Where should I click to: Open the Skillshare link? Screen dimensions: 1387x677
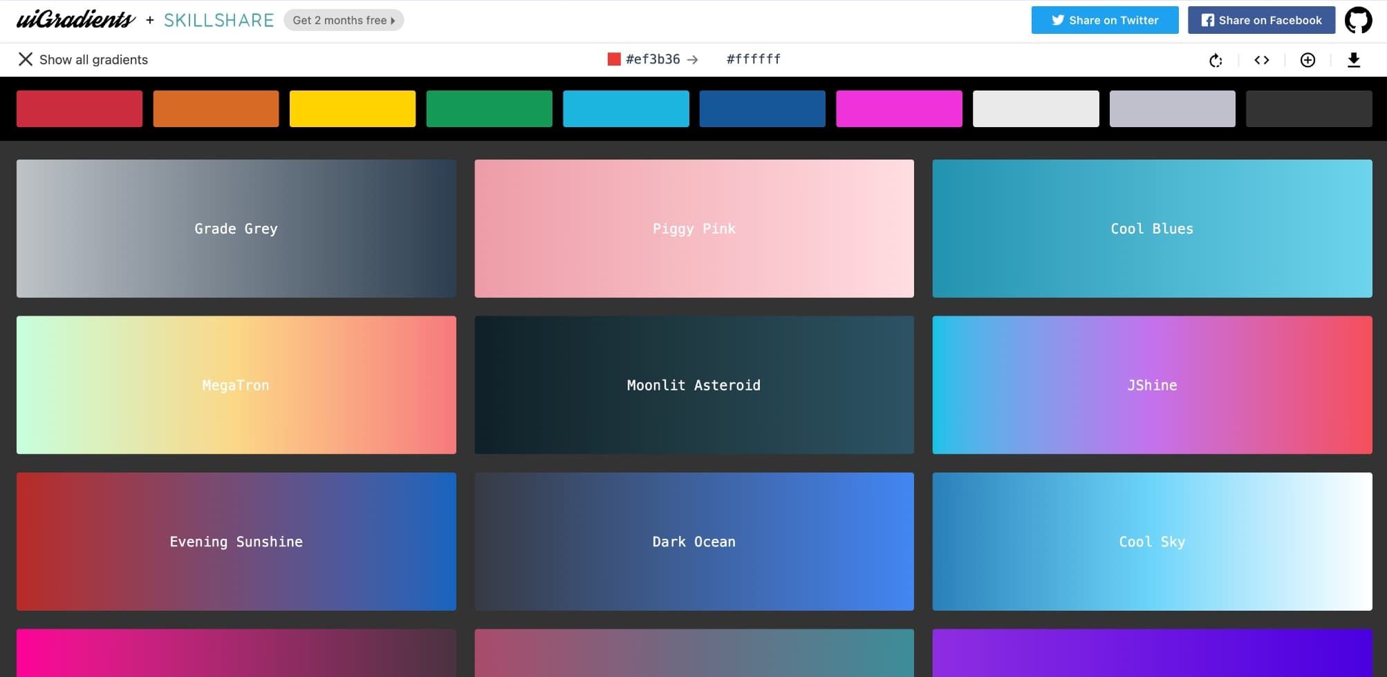218,21
